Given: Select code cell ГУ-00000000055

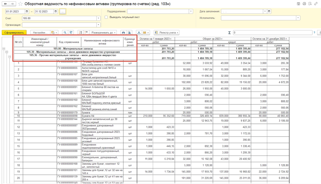Looking at the screenshot, I should pos(69,69).
